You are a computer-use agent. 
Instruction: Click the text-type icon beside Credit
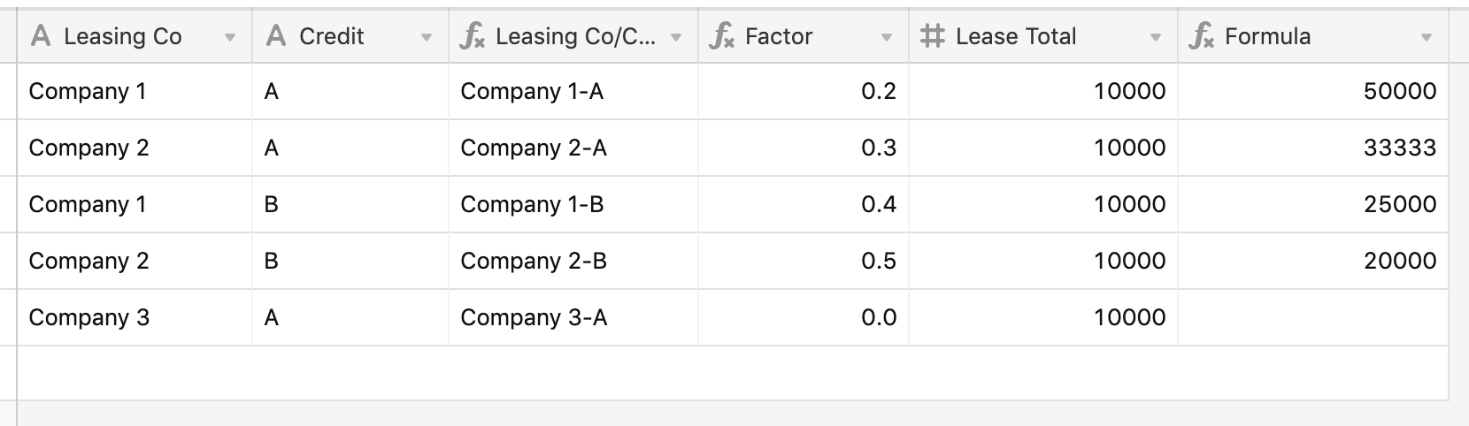click(x=276, y=35)
